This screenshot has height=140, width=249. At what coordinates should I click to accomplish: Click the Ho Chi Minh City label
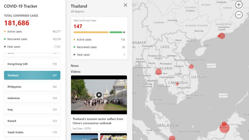click(x=195, y=95)
